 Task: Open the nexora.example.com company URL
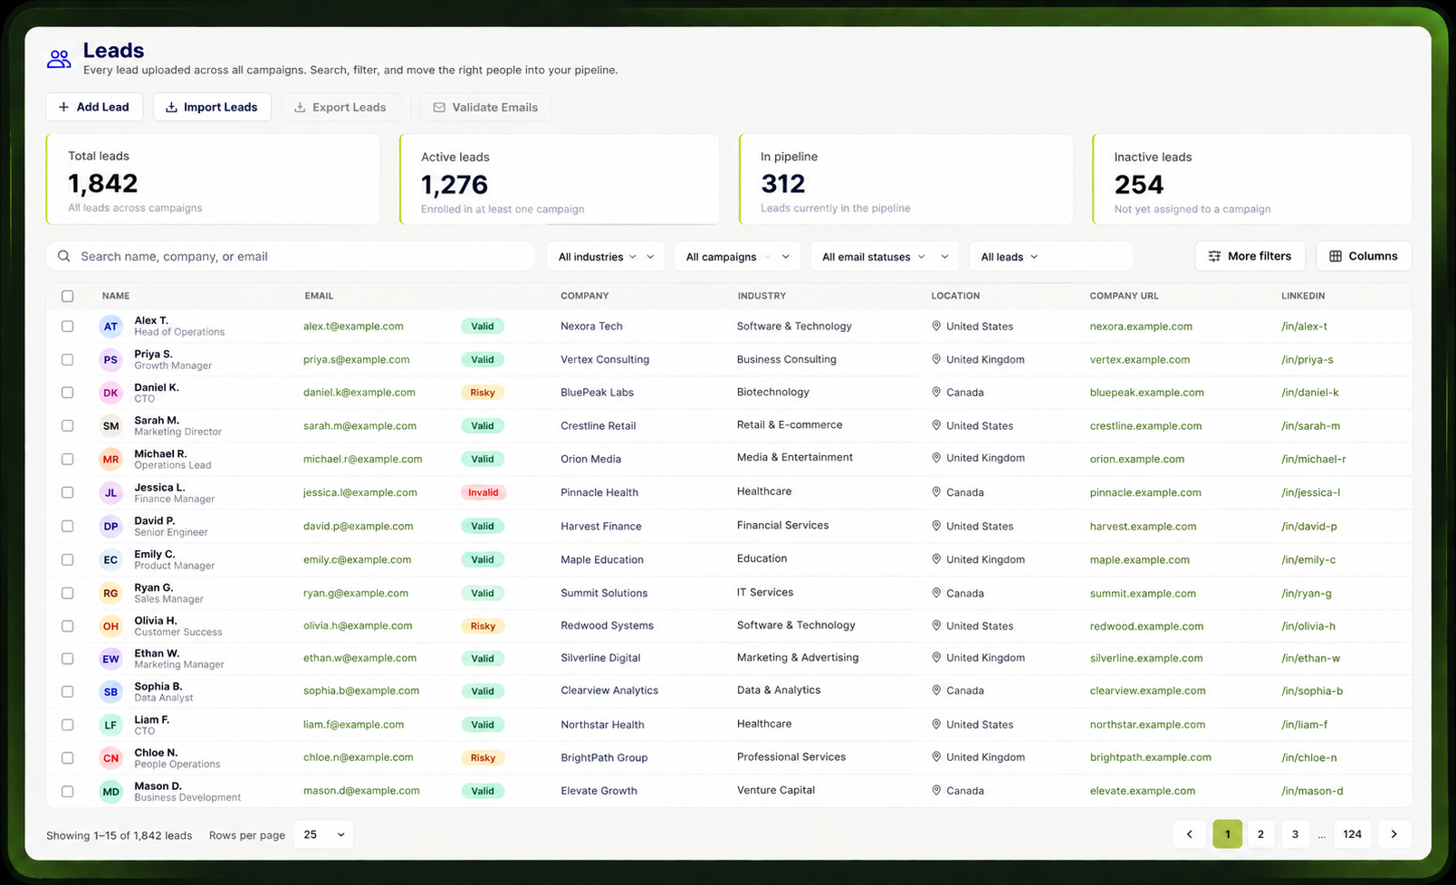click(1141, 326)
